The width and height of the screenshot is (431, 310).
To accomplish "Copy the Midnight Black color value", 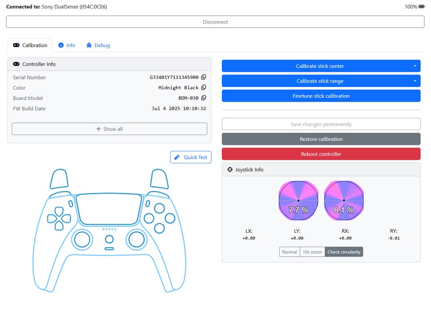I will (x=204, y=87).
